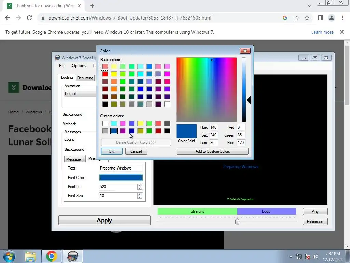Click the network tray icon

[299, 256]
